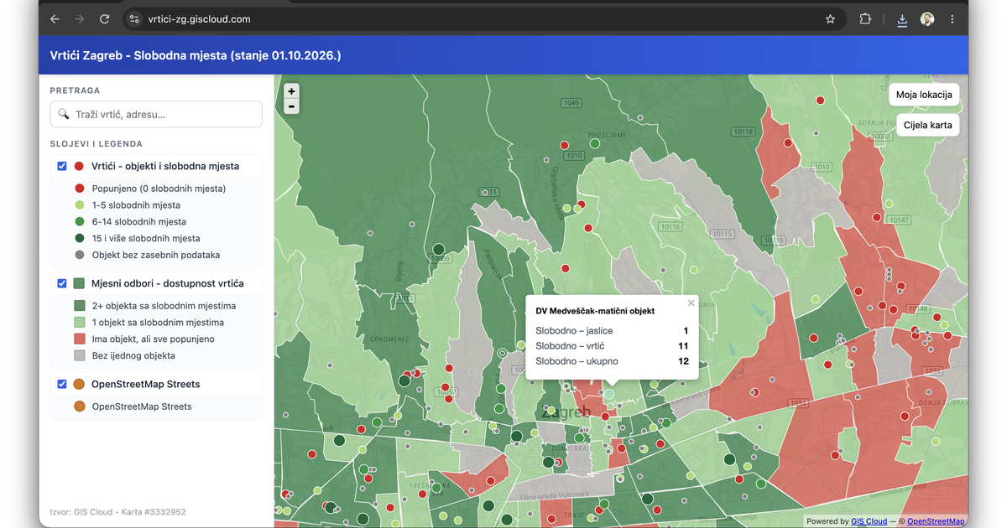Click the orange circle of the OpenStreetMap Streets heading
The height and width of the screenshot is (528, 1007).
click(80, 384)
